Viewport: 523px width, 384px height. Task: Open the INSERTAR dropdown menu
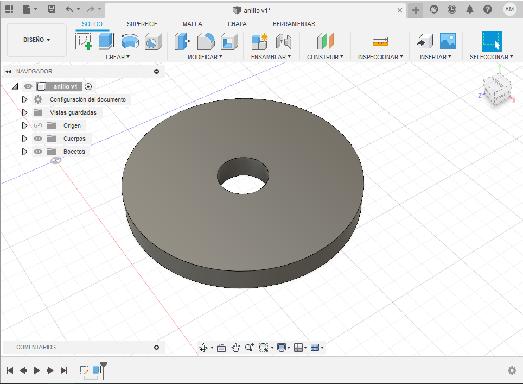coord(436,57)
